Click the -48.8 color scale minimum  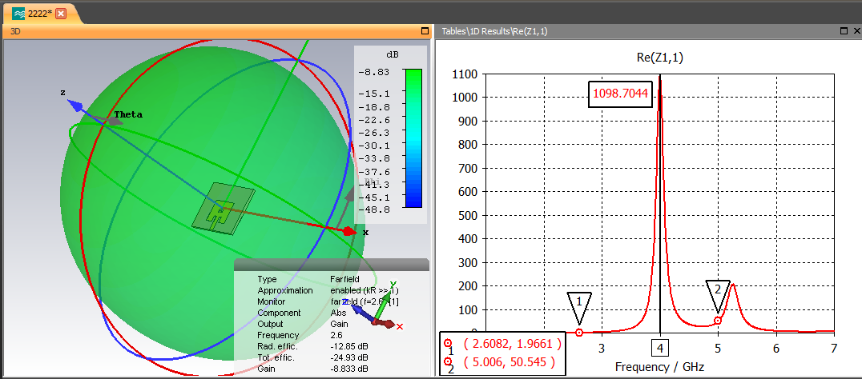pos(374,209)
